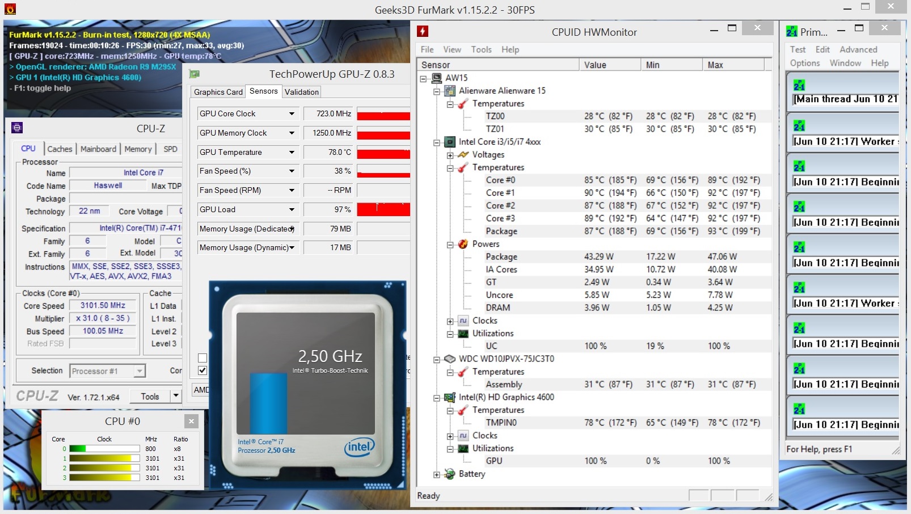Click HWMonitor red lightning bolt icon

click(423, 32)
